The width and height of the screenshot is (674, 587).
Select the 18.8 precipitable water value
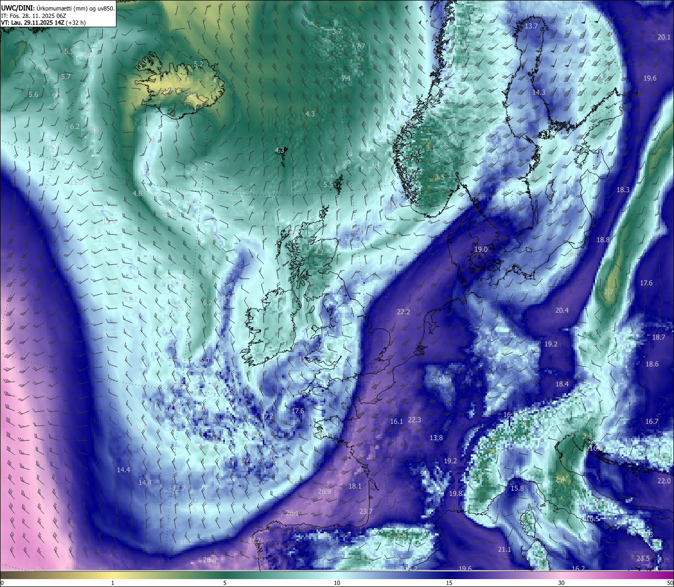(603, 240)
